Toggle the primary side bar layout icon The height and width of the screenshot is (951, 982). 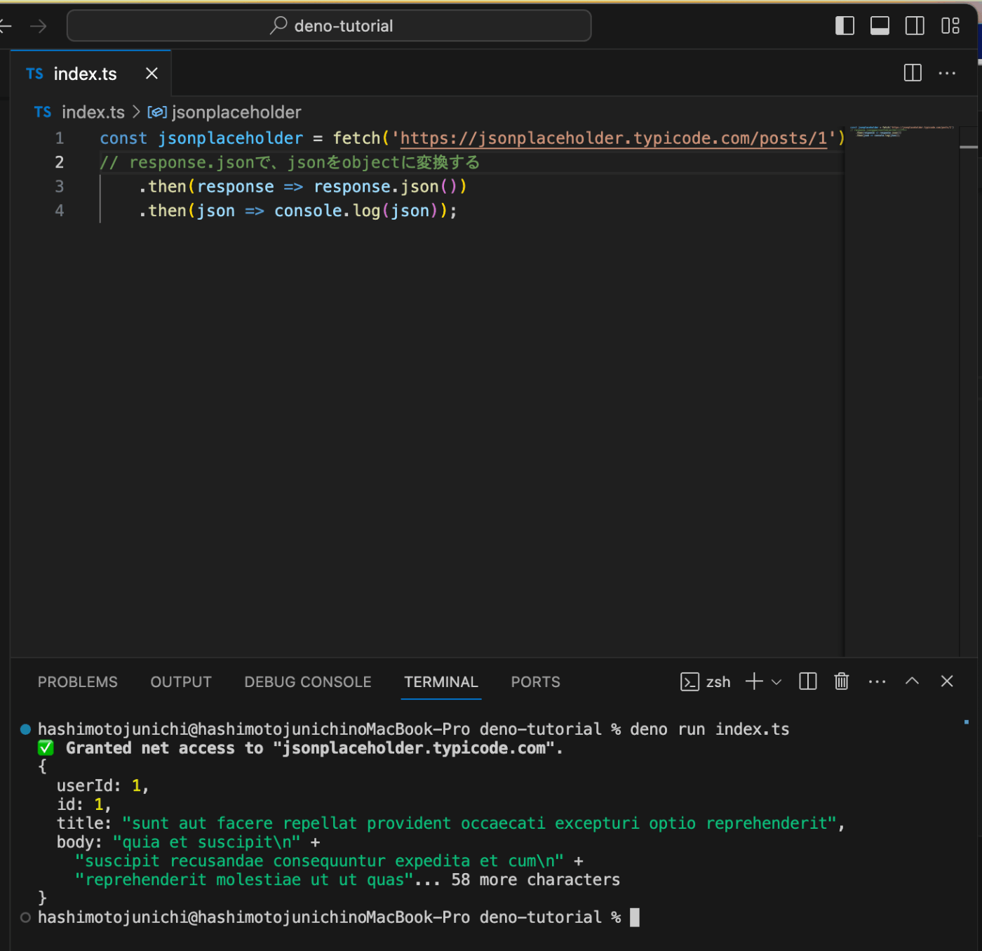[x=845, y=26]
